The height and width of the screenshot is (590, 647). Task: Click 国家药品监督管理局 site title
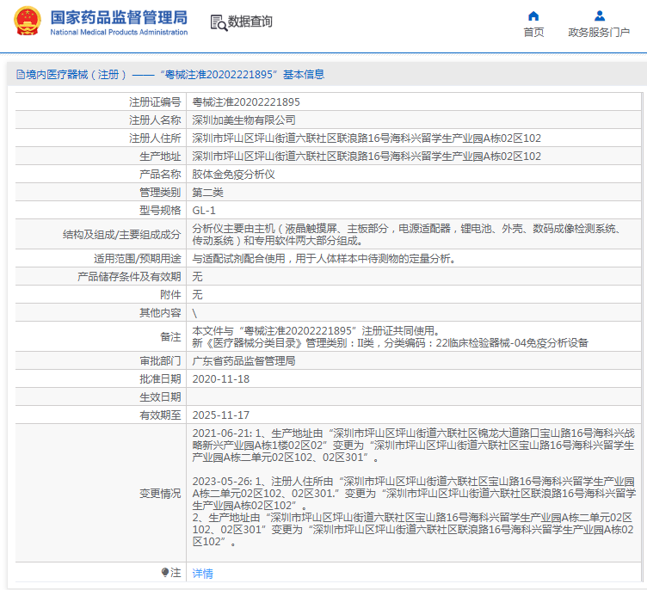119,18
